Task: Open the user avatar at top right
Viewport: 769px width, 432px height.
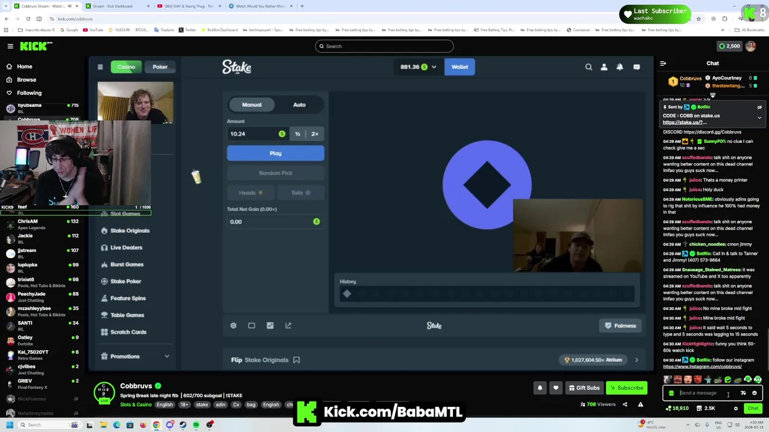Action: tap(750, 46)
